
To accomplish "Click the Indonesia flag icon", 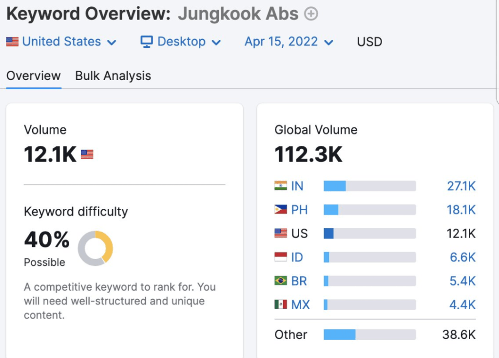I will tap(281, 257).
